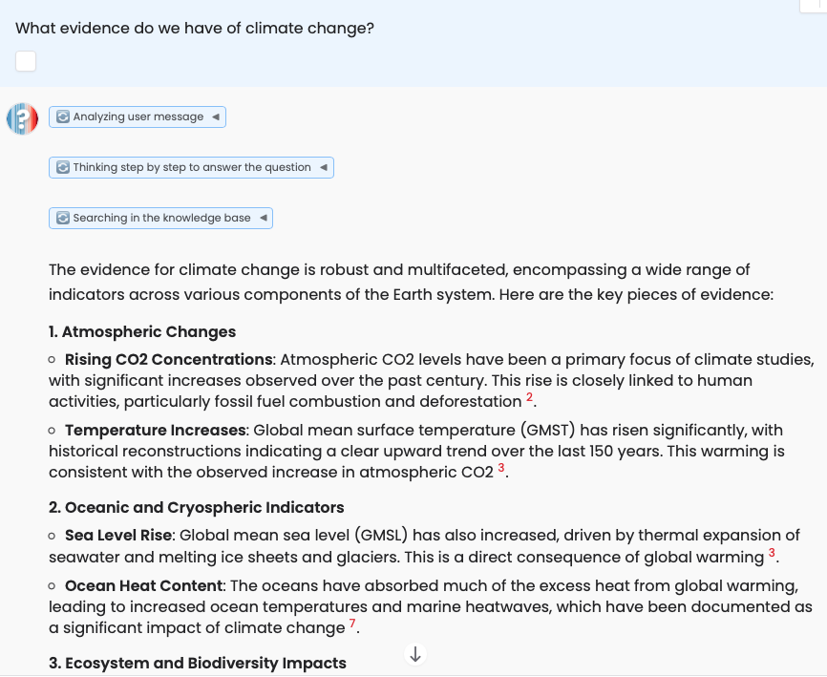The height and width of the screenshot is (677, 827).
Task: Click refresh icon on Searching knowledge base
Action: point(63,218)
